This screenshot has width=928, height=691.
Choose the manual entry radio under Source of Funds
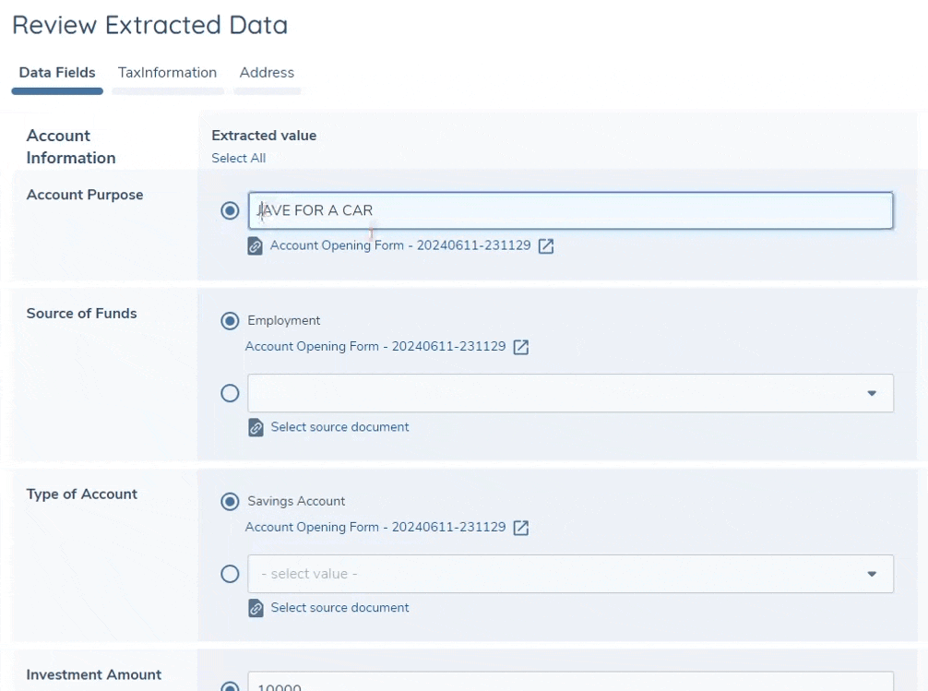[x=230, y=393]
